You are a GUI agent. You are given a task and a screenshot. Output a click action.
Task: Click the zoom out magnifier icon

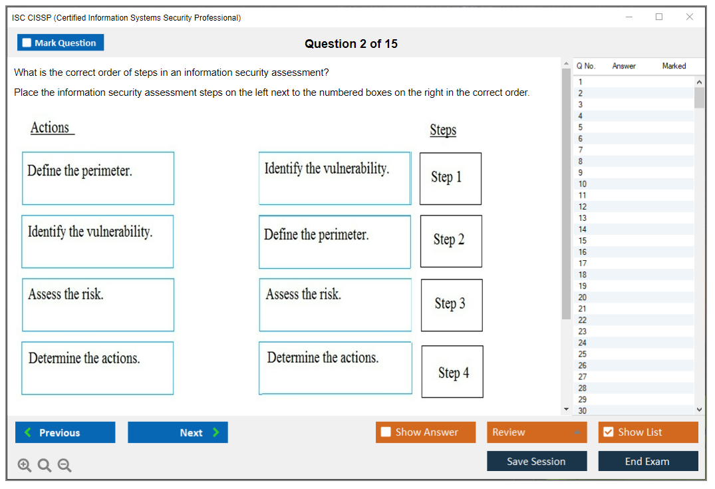click(x=65, y=466)
